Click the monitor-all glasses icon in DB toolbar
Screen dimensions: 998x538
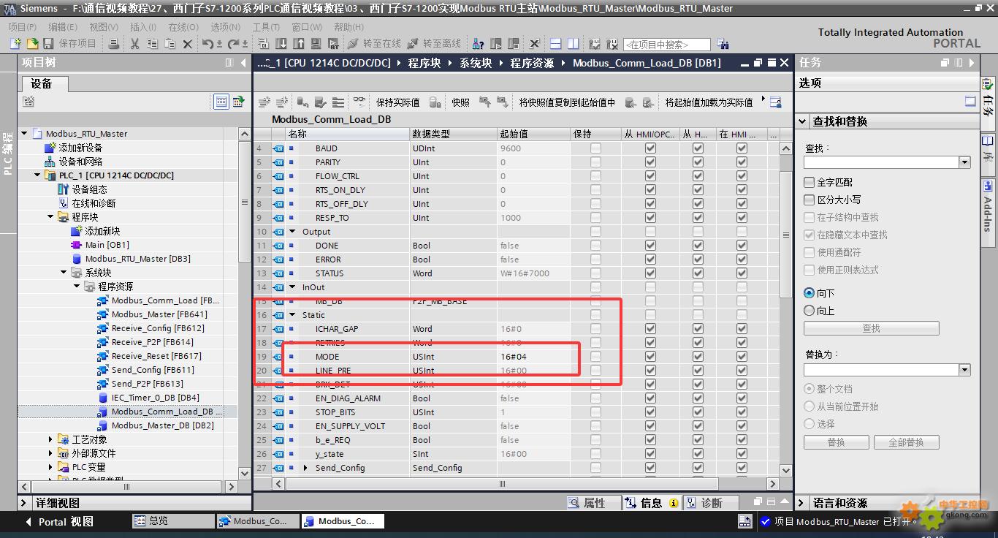pyautogui.click(x=359, y=102)
